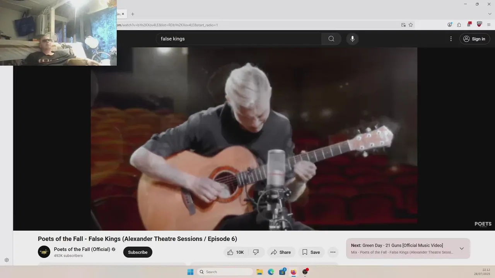Open the Firefox hamburger application menu

(x=490, y=25)
